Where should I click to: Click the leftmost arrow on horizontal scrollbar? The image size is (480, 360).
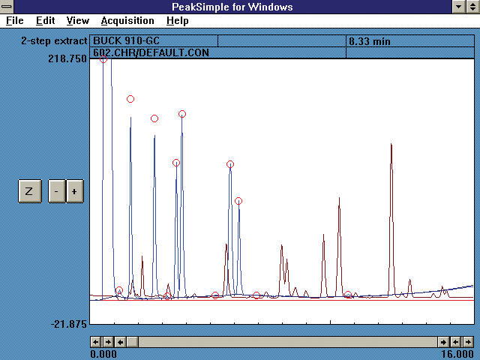(95, 342)
